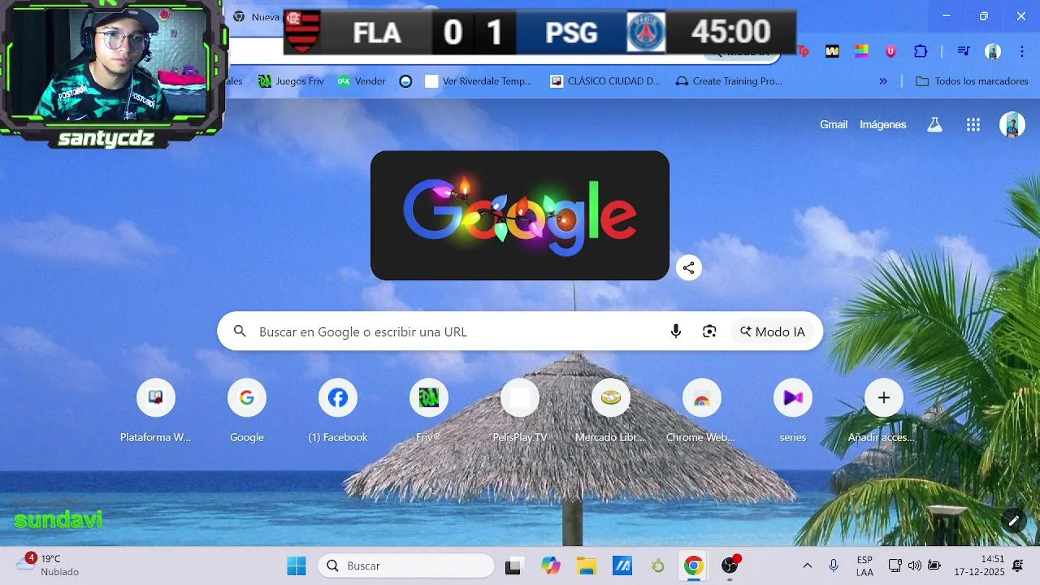The height and width of the screenshot is (585, 1040).
Task: Open the Chrome three-dot menu
Action: coord(1021,51)
